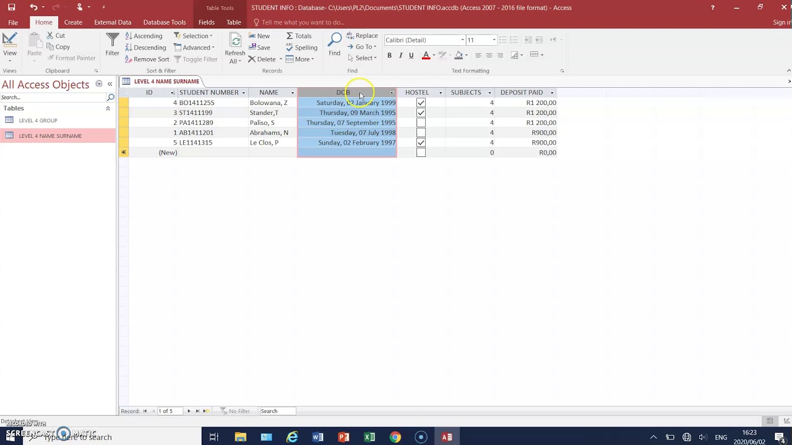Open the font name dropdown Calibri (Detail)

click(462, 40)
